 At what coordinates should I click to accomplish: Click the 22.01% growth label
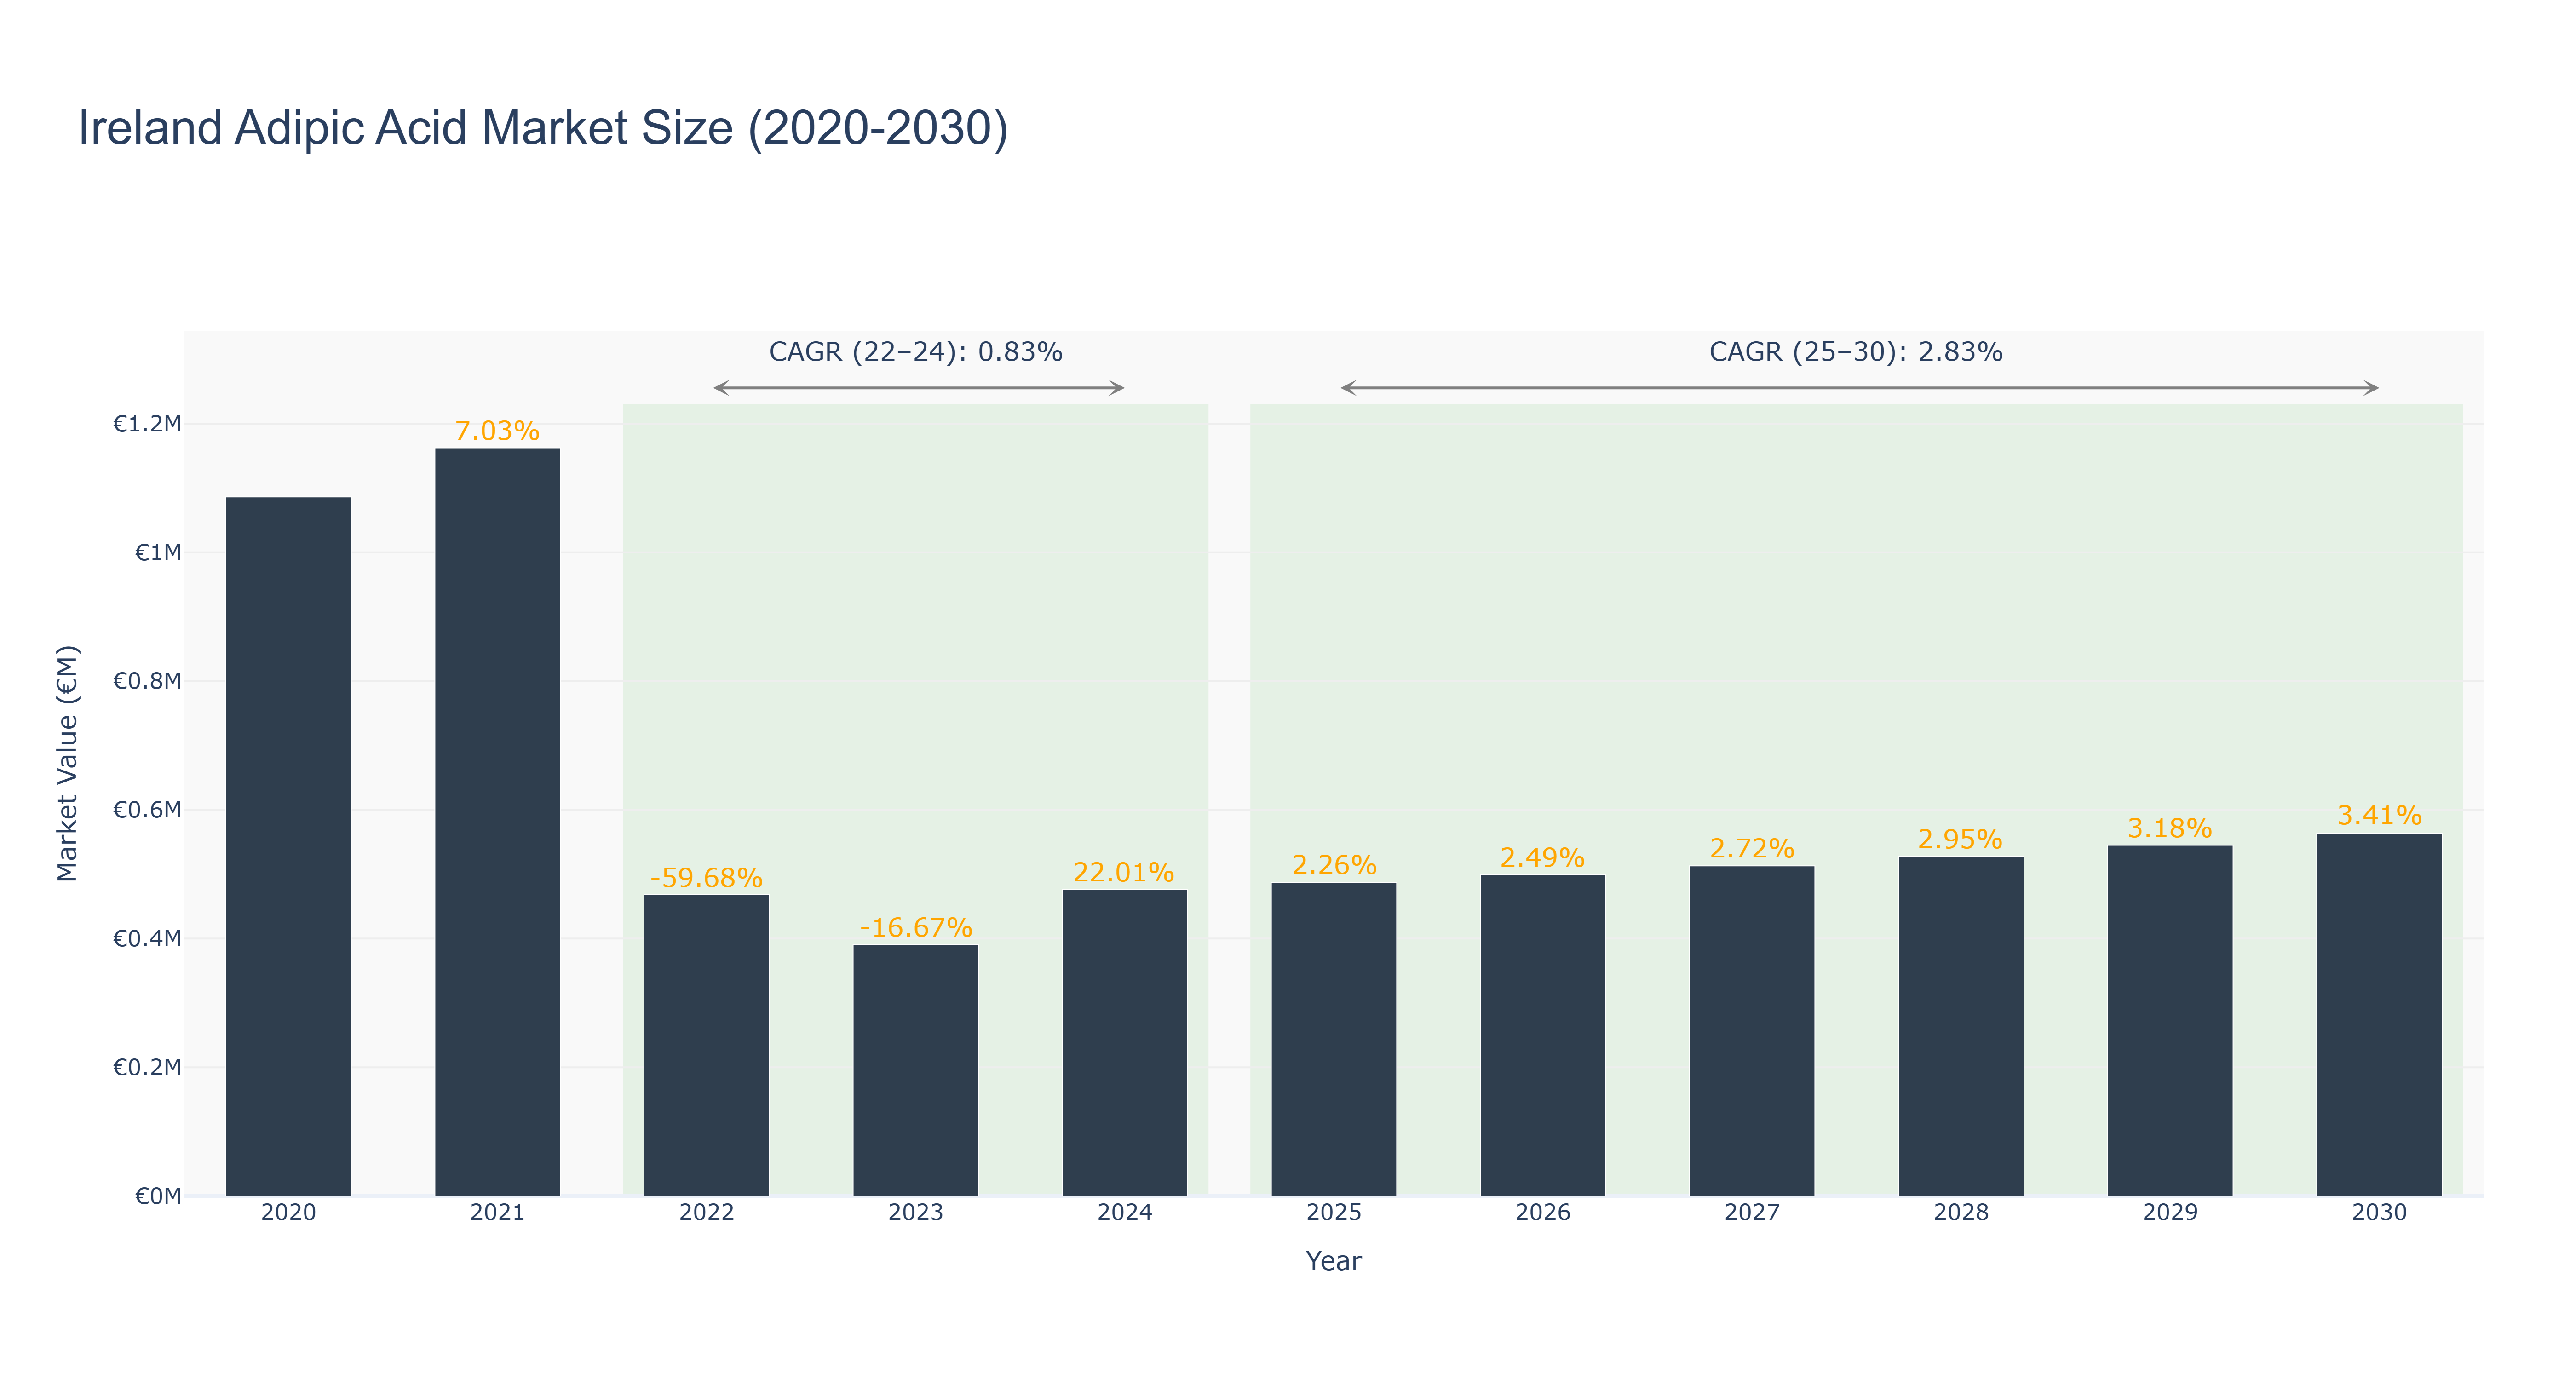[x=1124, y=873]
